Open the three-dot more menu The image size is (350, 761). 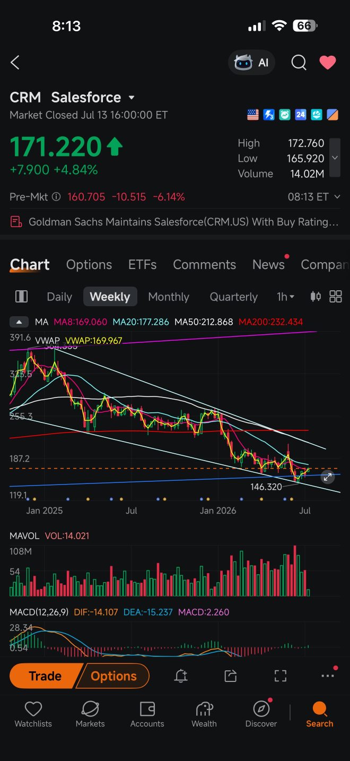click(328, 676)
